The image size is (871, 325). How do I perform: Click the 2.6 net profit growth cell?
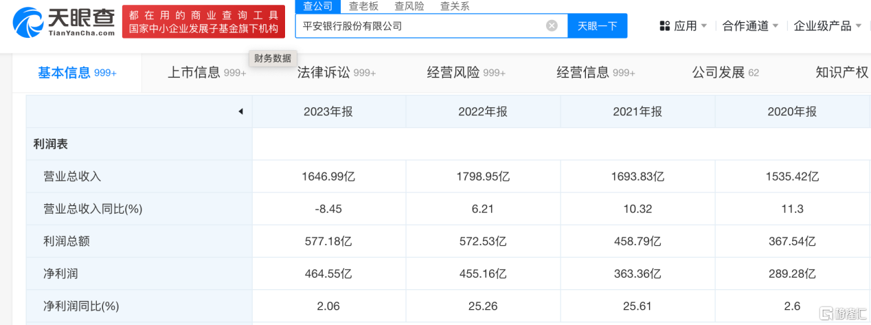792,306
